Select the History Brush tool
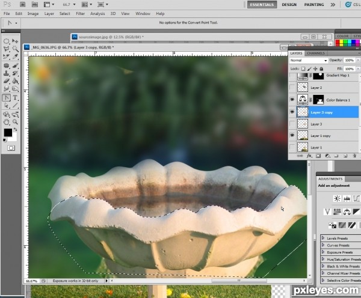Screen dimensions: 361x298 tap(15, 73)
